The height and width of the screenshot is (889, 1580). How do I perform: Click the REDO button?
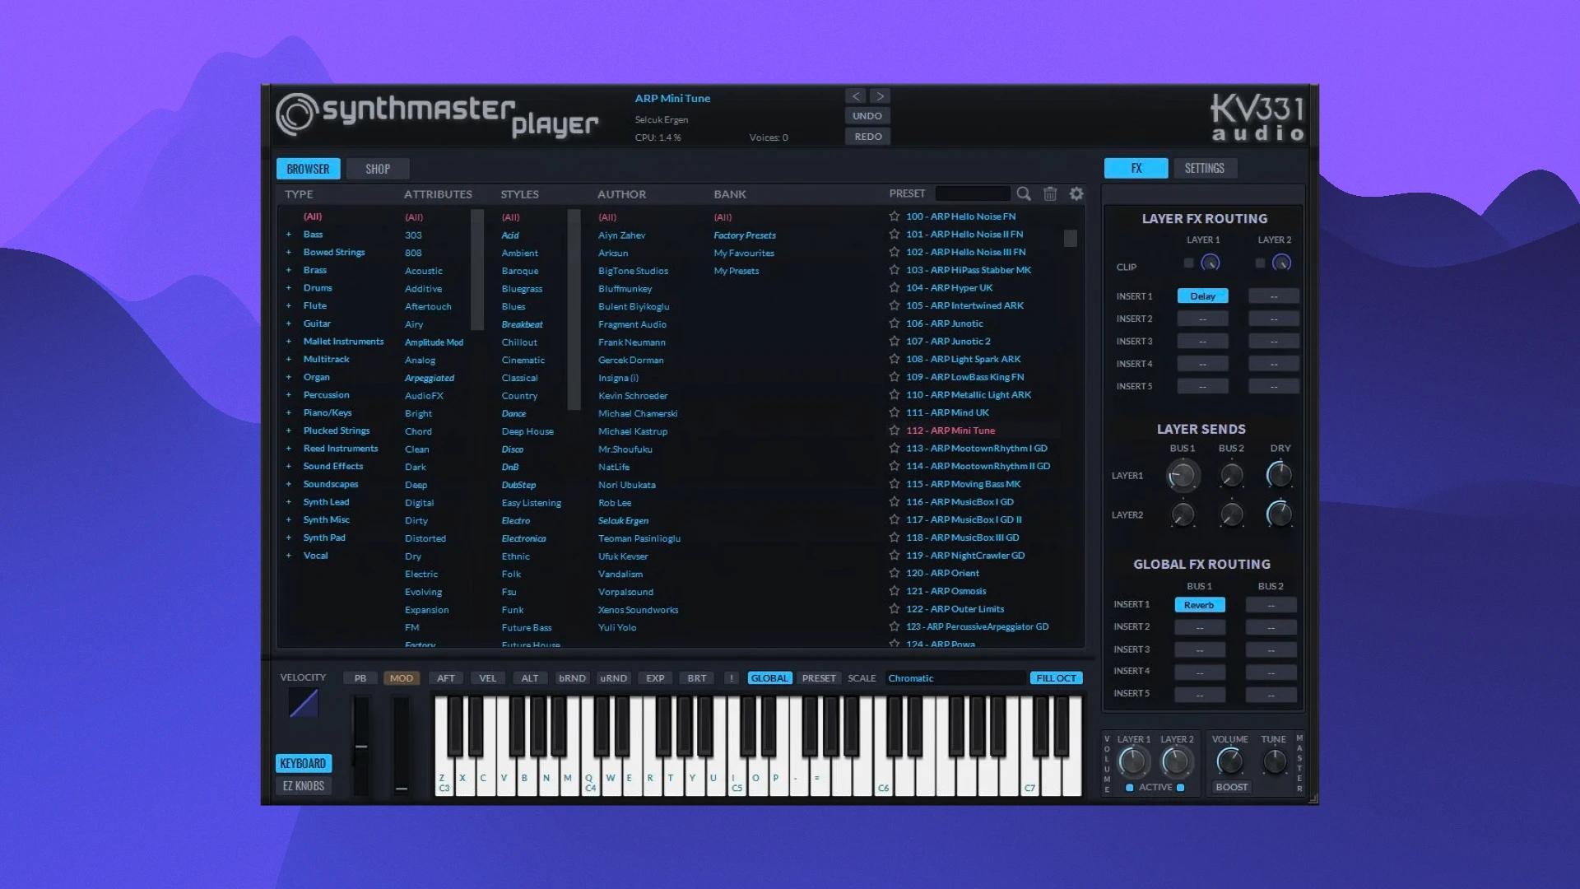pyautogui.click(x=867, y=137)
